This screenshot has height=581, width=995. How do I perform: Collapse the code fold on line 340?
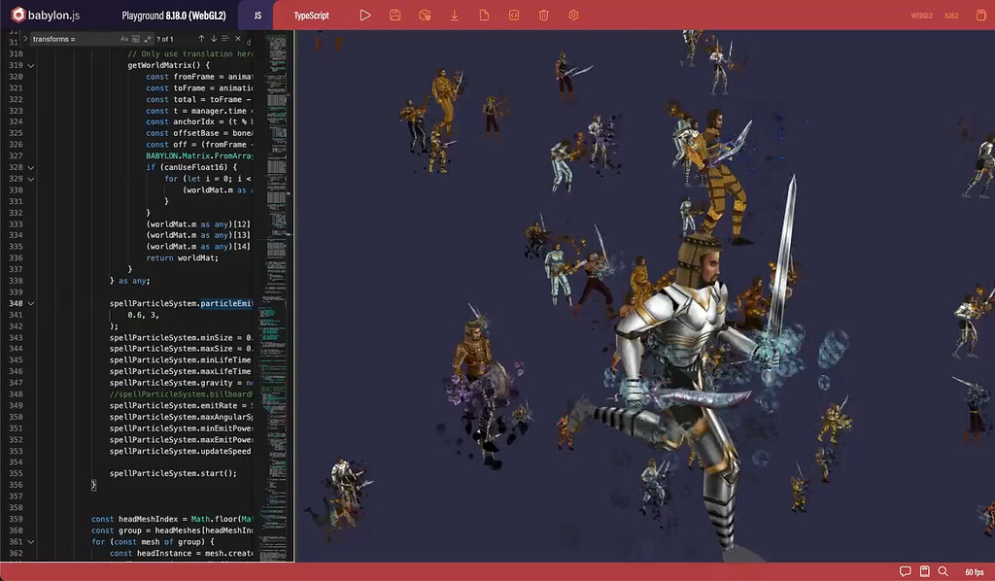[x=30, y=303]
